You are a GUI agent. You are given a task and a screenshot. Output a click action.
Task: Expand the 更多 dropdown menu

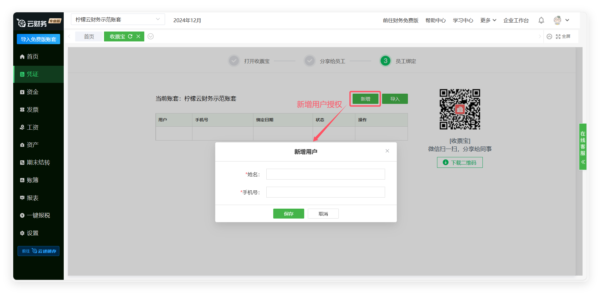[488, 20]
